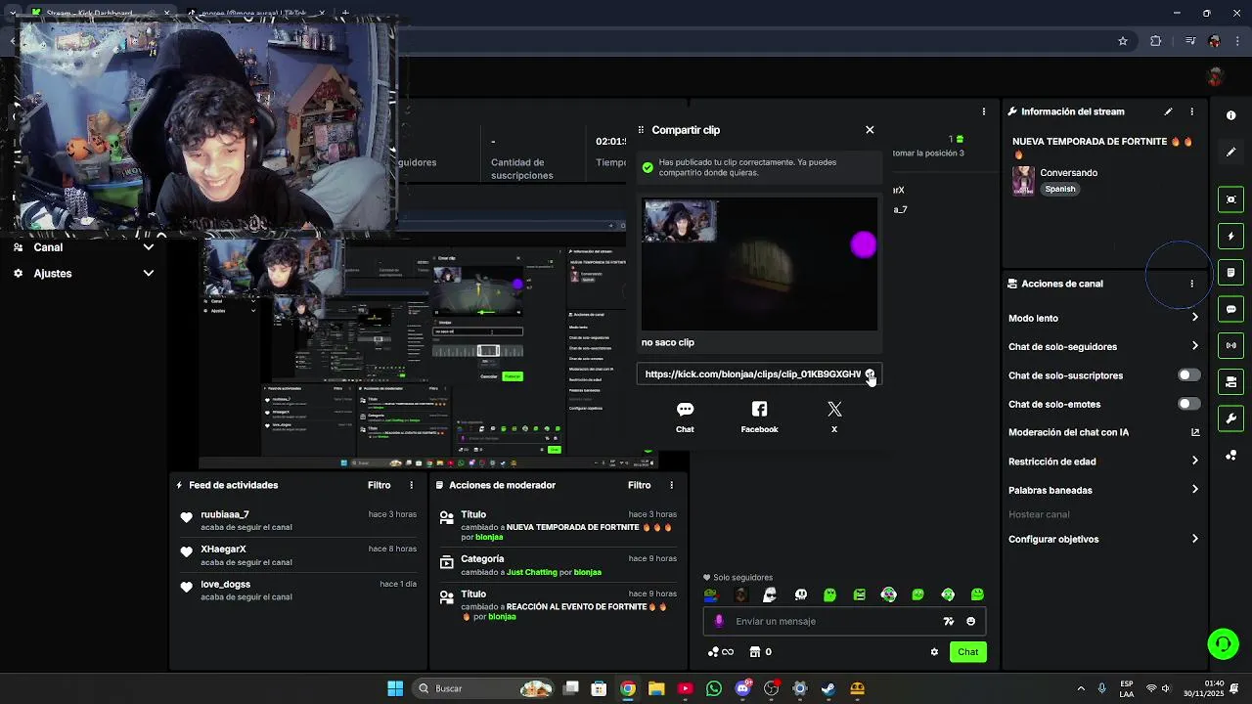The image size is (1252, 704).
Task: Open the green support chat bubble
Action: [x=1222, y=643]
